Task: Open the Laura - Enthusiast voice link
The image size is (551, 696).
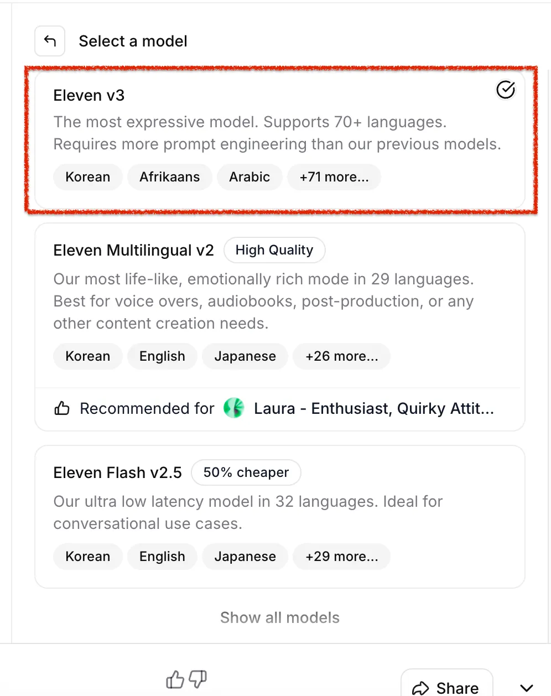Action: click(x=373, y=408)
